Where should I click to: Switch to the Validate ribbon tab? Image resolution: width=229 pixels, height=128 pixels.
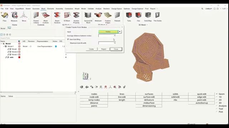point(91,9)
